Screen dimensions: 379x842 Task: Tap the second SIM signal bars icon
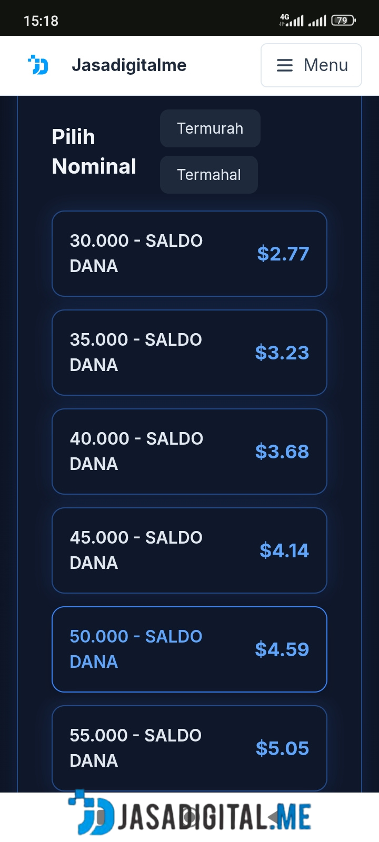coord(317,21)
